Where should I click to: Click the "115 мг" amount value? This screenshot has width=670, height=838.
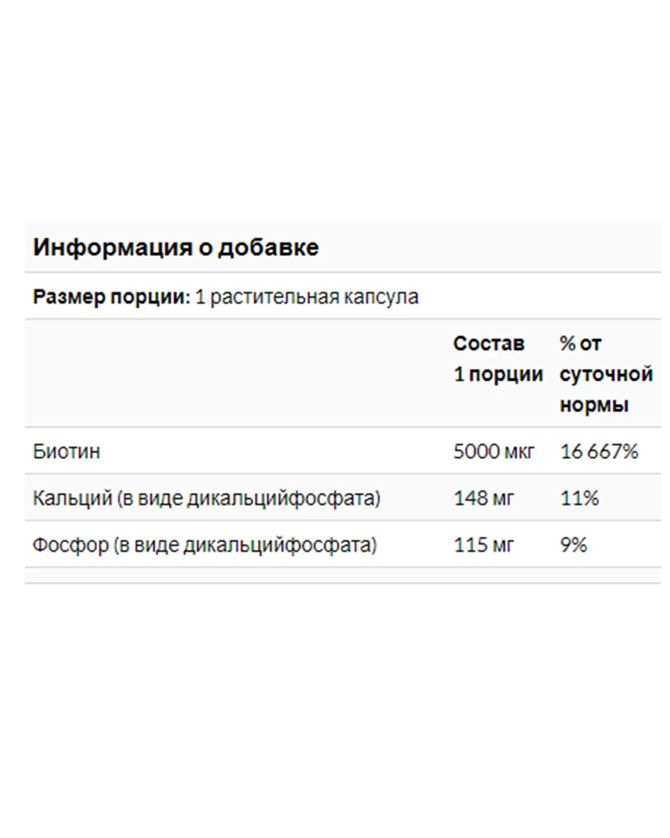click(x=483, y=545)
